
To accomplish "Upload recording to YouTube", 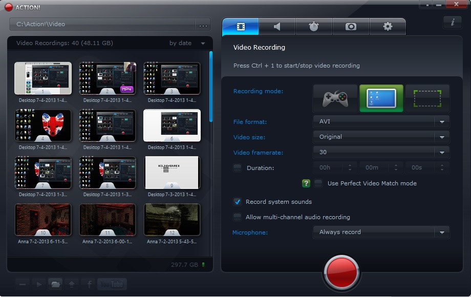I will [x=112, y=284].
